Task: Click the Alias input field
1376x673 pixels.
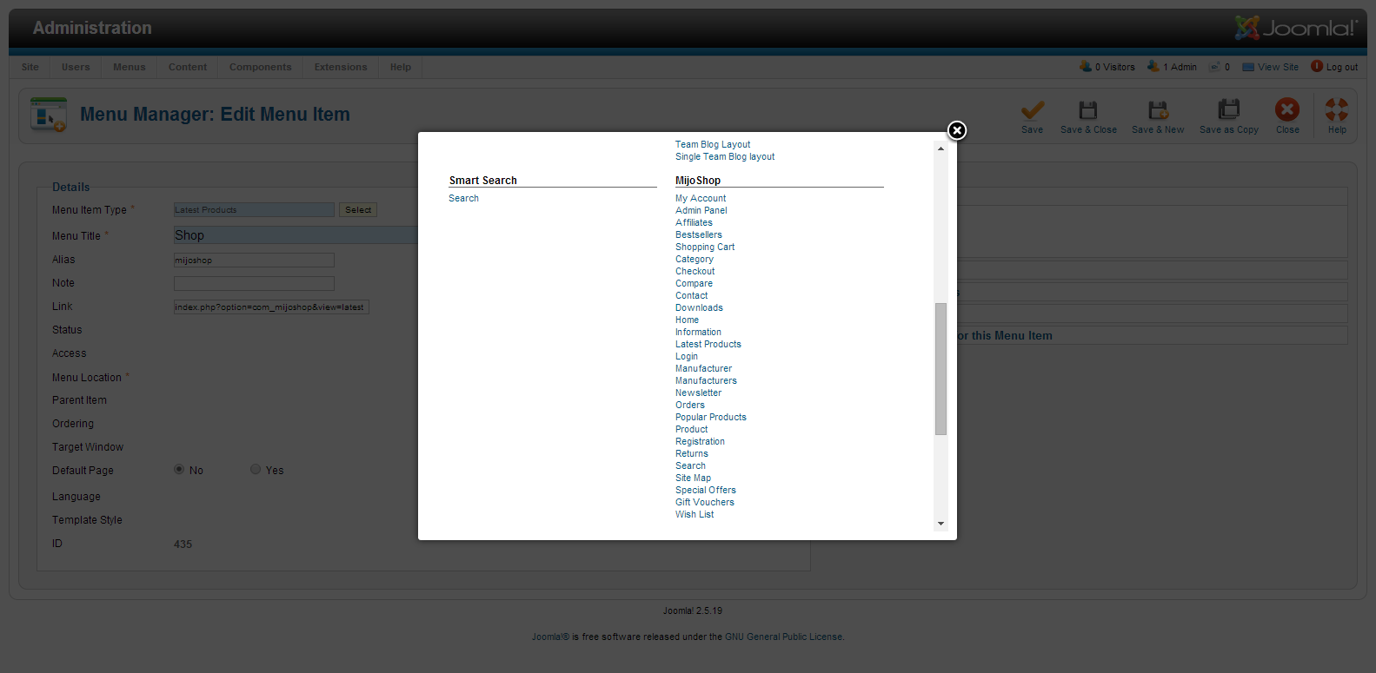Action: [254, 260]
